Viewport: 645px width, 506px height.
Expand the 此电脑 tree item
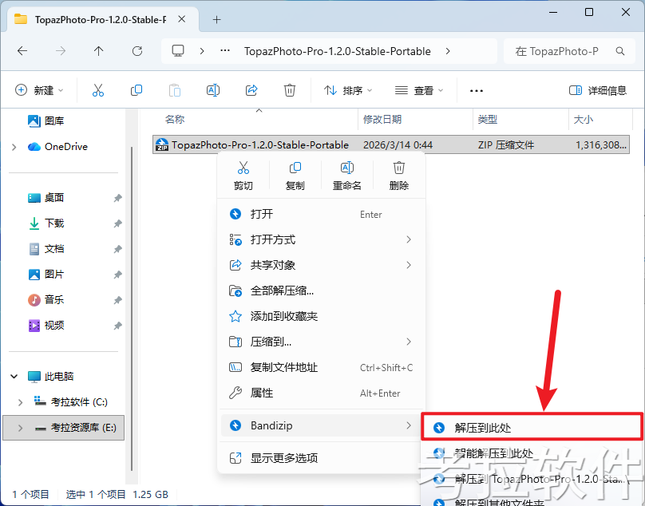[13, 375]
